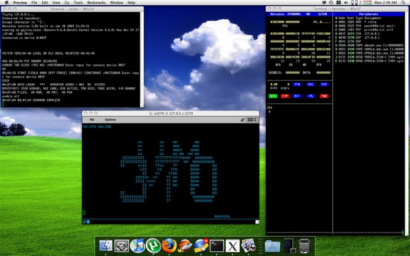Toggle the lock icon in the x3270 toolbar

pos(243,119)
